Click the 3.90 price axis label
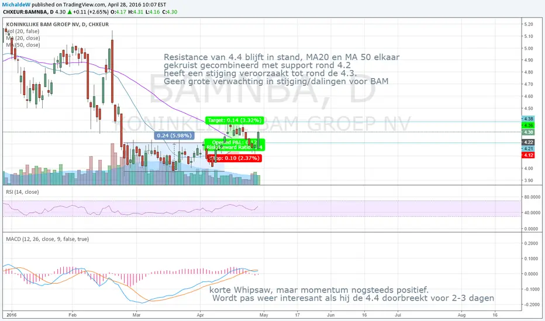This screenshot has height=321, width=545. pyautogui.click(x=528, y=181)
